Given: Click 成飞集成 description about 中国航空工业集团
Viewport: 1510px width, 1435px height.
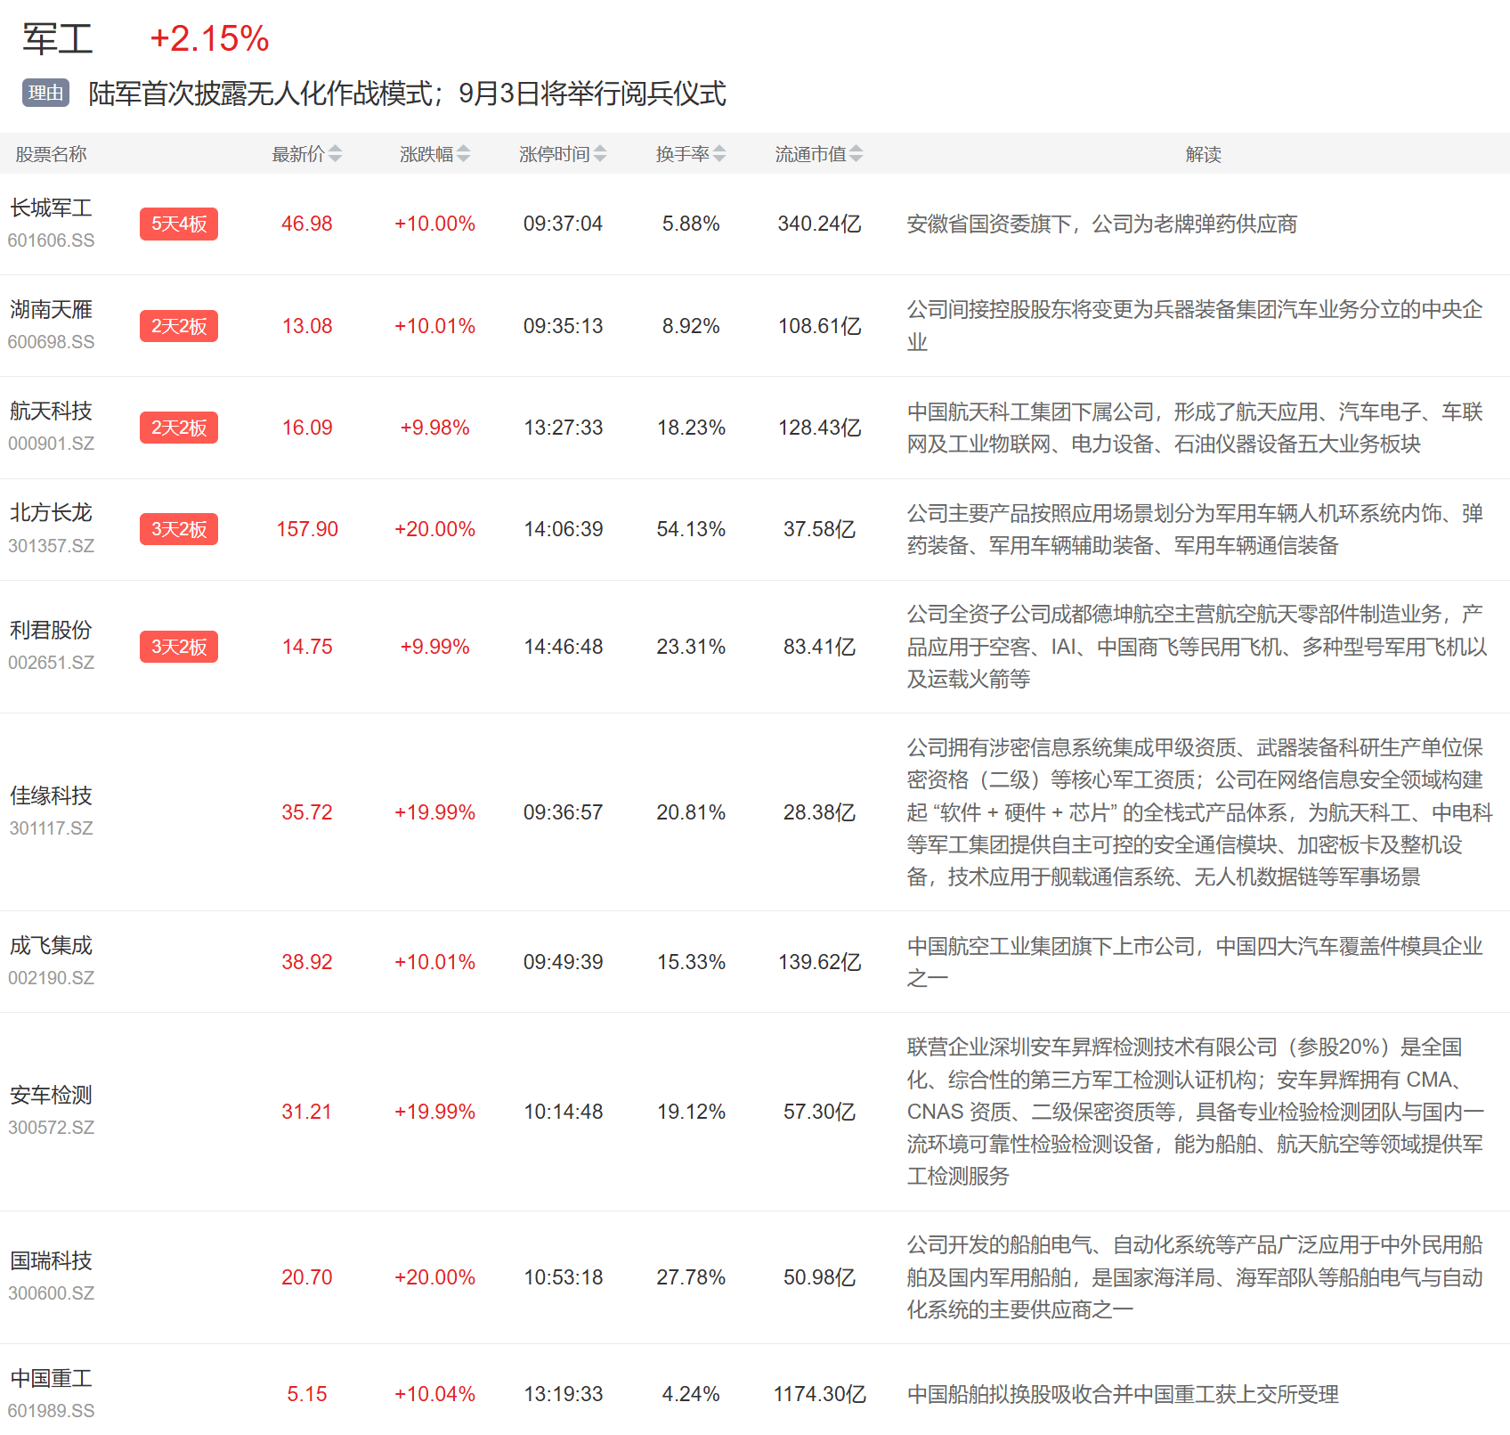Looking at the screenshot, I should 1195,962.
